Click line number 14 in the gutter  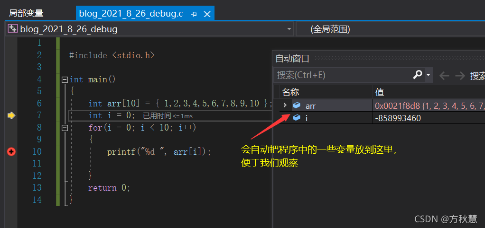[x=37, y=200]
